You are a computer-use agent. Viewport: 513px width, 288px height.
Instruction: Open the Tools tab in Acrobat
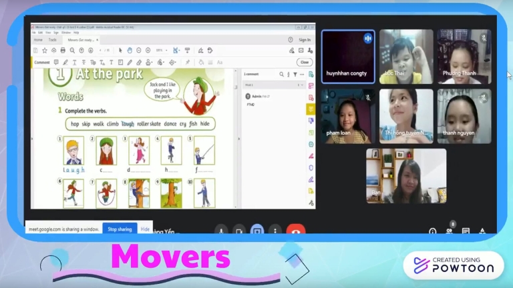pos(52,39)
